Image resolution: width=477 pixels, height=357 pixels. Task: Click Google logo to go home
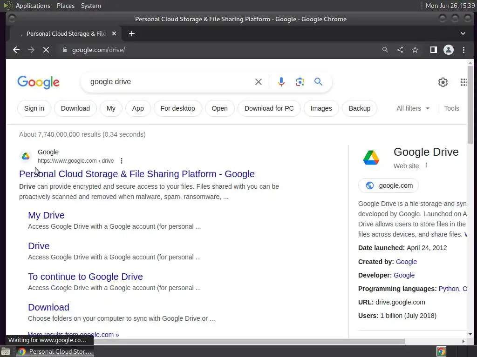(38, 83)
